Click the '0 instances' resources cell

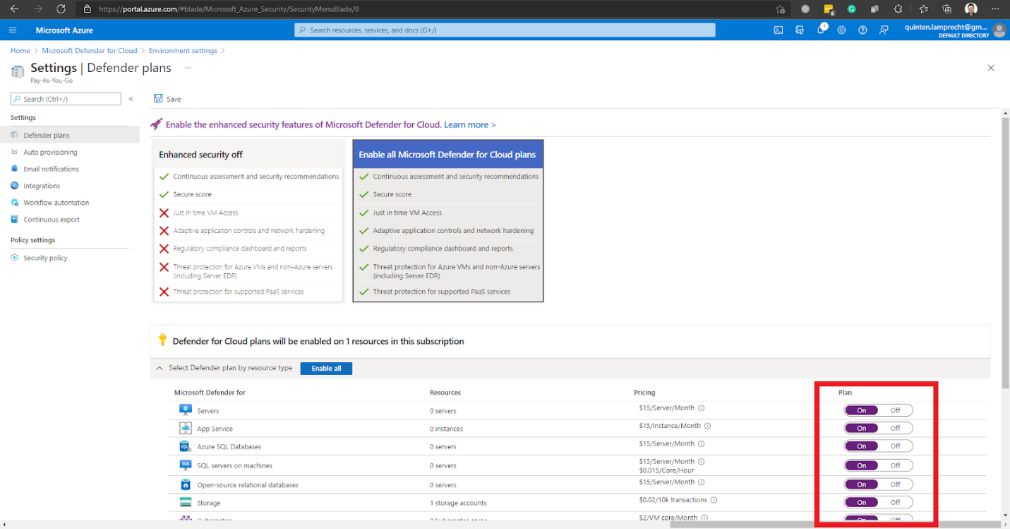[446, 429]
